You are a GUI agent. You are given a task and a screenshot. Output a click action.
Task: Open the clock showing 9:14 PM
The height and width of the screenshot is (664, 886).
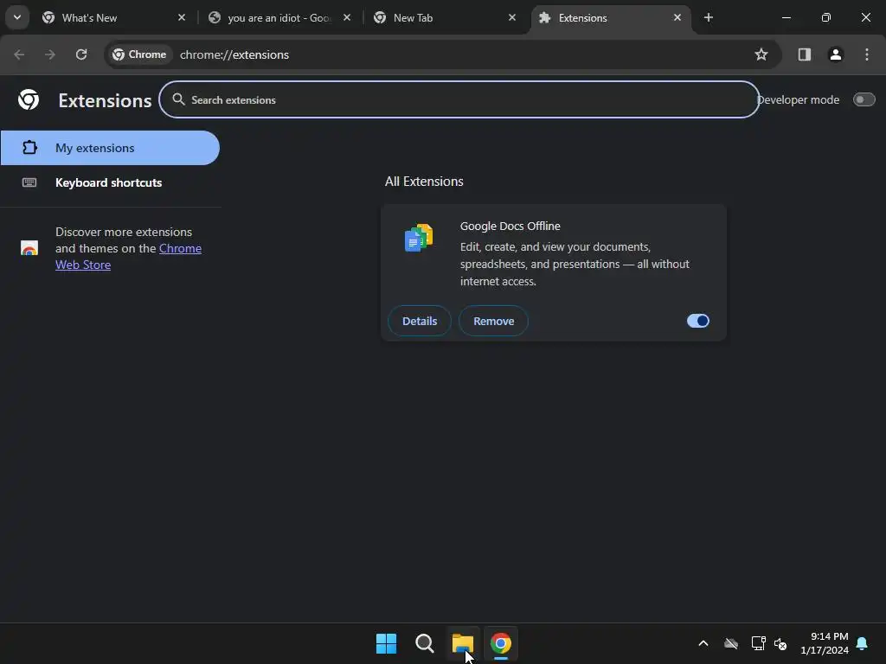(825, 643)
